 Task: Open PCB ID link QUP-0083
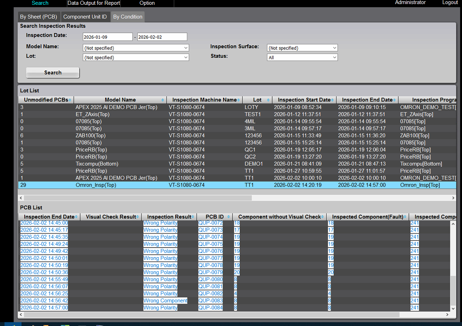210,301
